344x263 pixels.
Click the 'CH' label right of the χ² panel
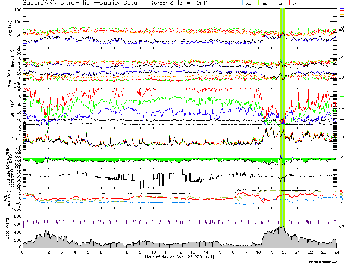(341, 137)
